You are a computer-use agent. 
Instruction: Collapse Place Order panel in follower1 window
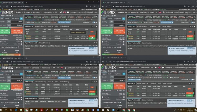102,16
